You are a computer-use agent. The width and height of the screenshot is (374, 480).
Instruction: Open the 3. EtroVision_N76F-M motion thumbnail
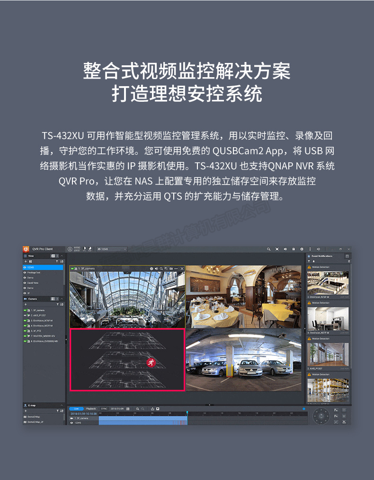pyautogui.click(x=328, y=283)
